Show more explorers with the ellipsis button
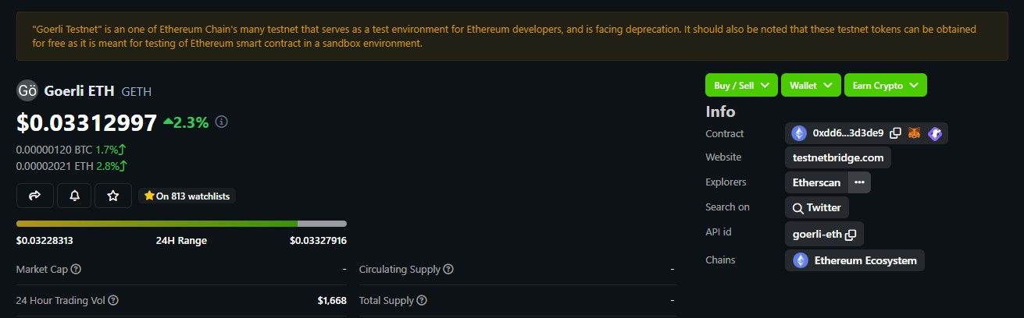Screen dimensions: 1024x318 click(x=859, y=182)
